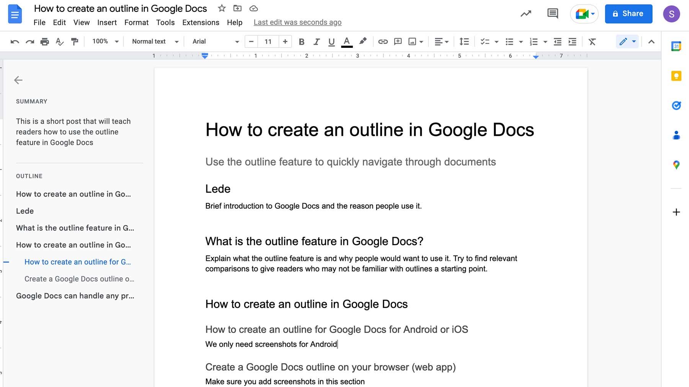
Task: Open line and paragraph spacing icon
Action: (x=464, y=42)
